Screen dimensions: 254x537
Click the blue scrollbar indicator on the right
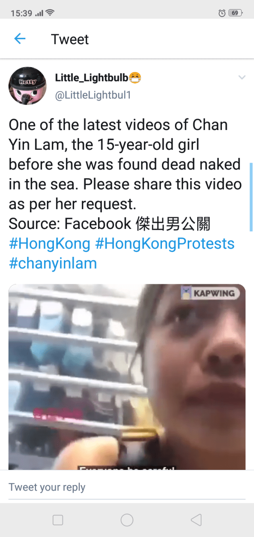[x=251, y=197]
